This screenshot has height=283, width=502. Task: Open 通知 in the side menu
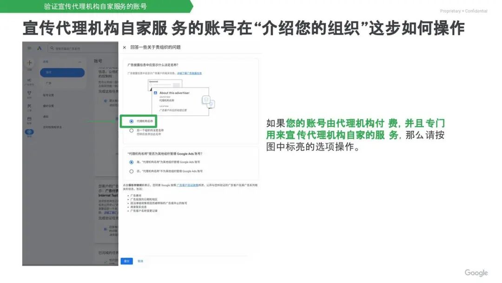tap(46, 117)
